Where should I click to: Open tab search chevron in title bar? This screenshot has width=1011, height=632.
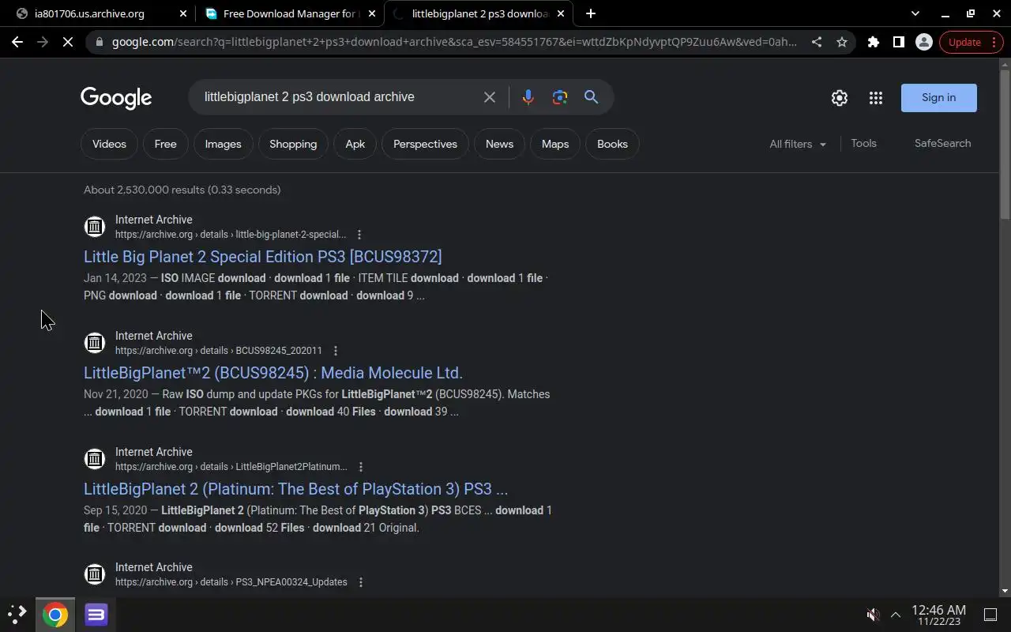coord(915,13)
